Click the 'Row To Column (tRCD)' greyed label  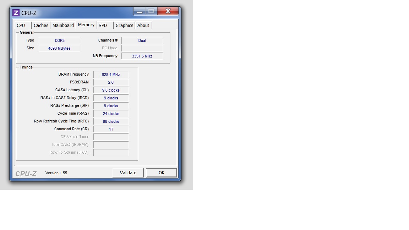(69, 152)
